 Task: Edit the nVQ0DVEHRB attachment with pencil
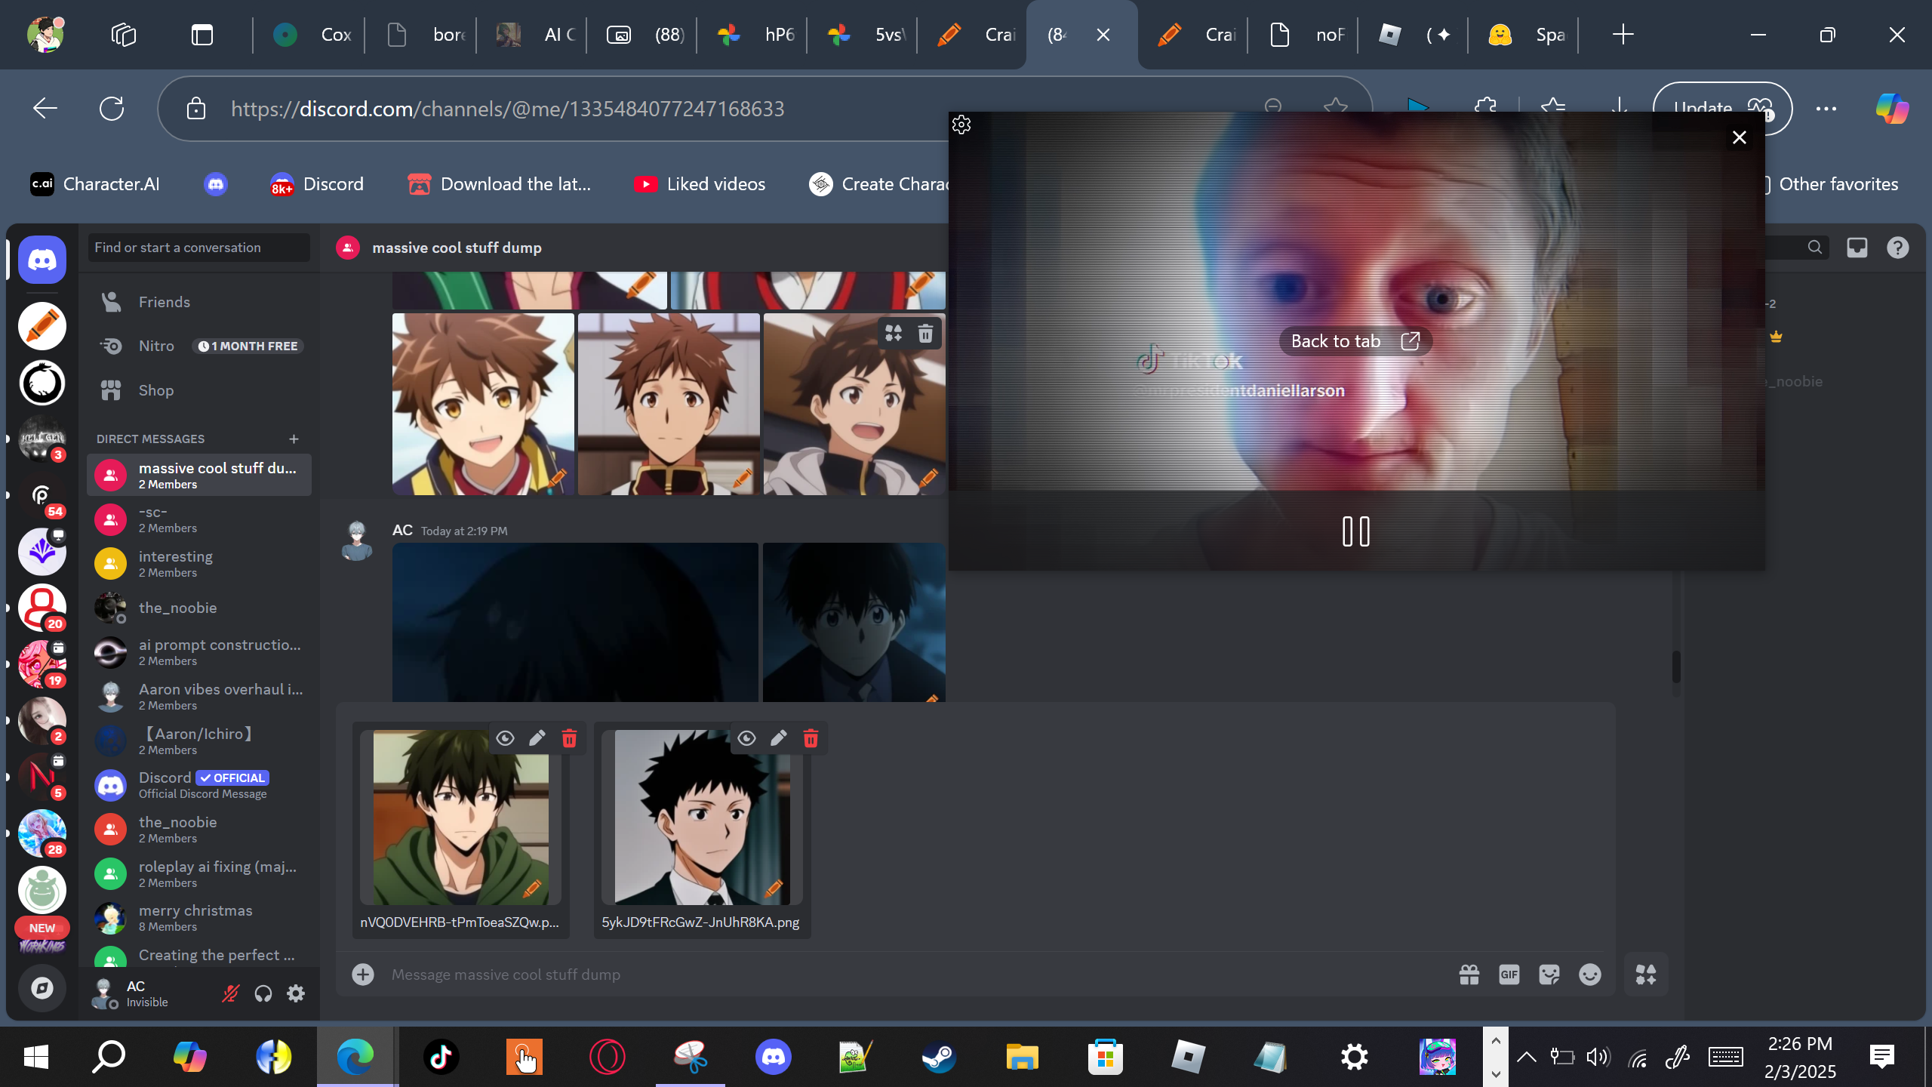[537, 738]
